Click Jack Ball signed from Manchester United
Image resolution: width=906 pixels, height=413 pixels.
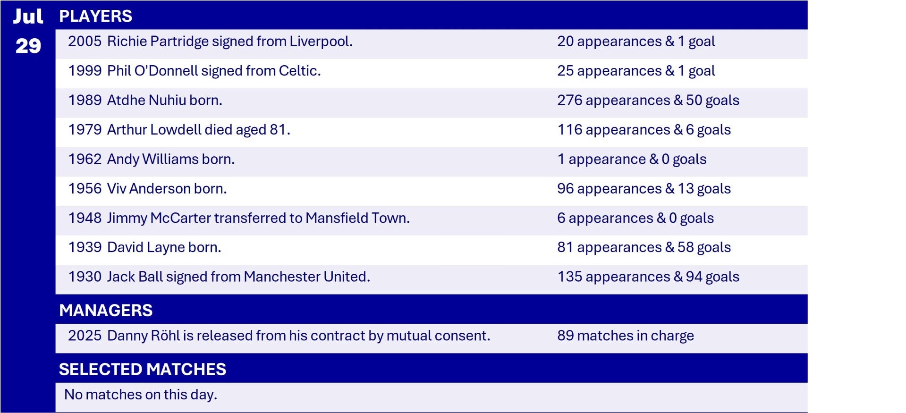tap(219, 277)
